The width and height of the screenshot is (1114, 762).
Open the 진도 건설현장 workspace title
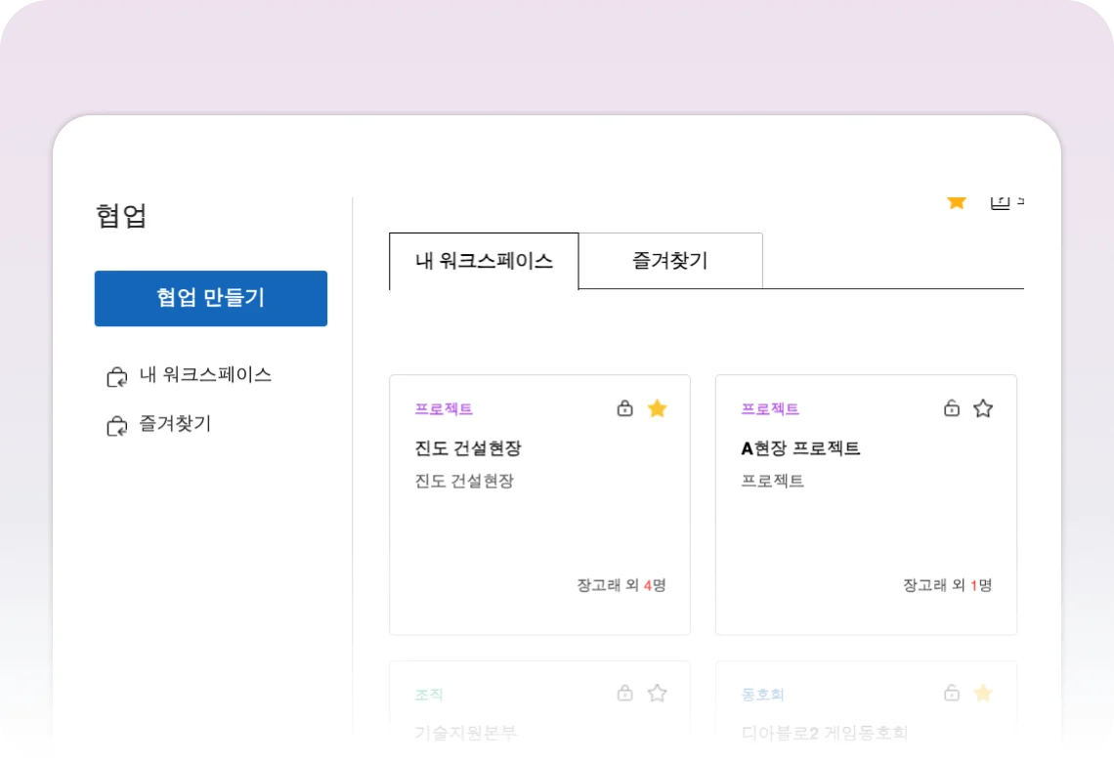(x=468, y=448)
